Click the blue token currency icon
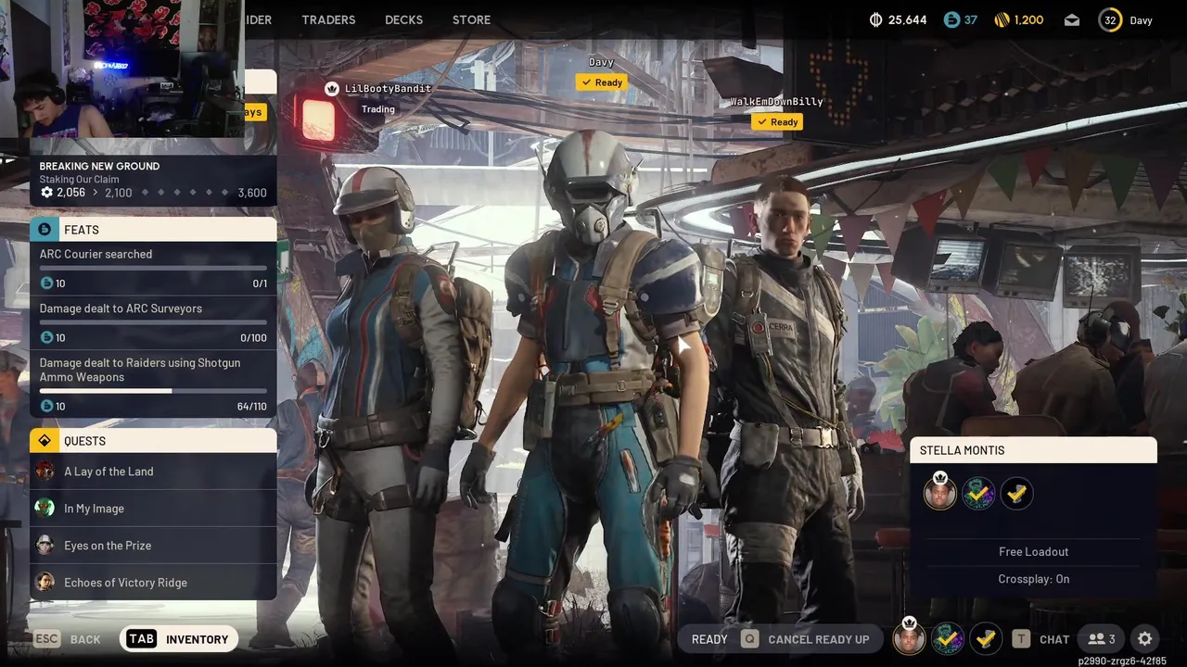The height and width of the screenshot is (667, 1187). [x=951, y=19]
